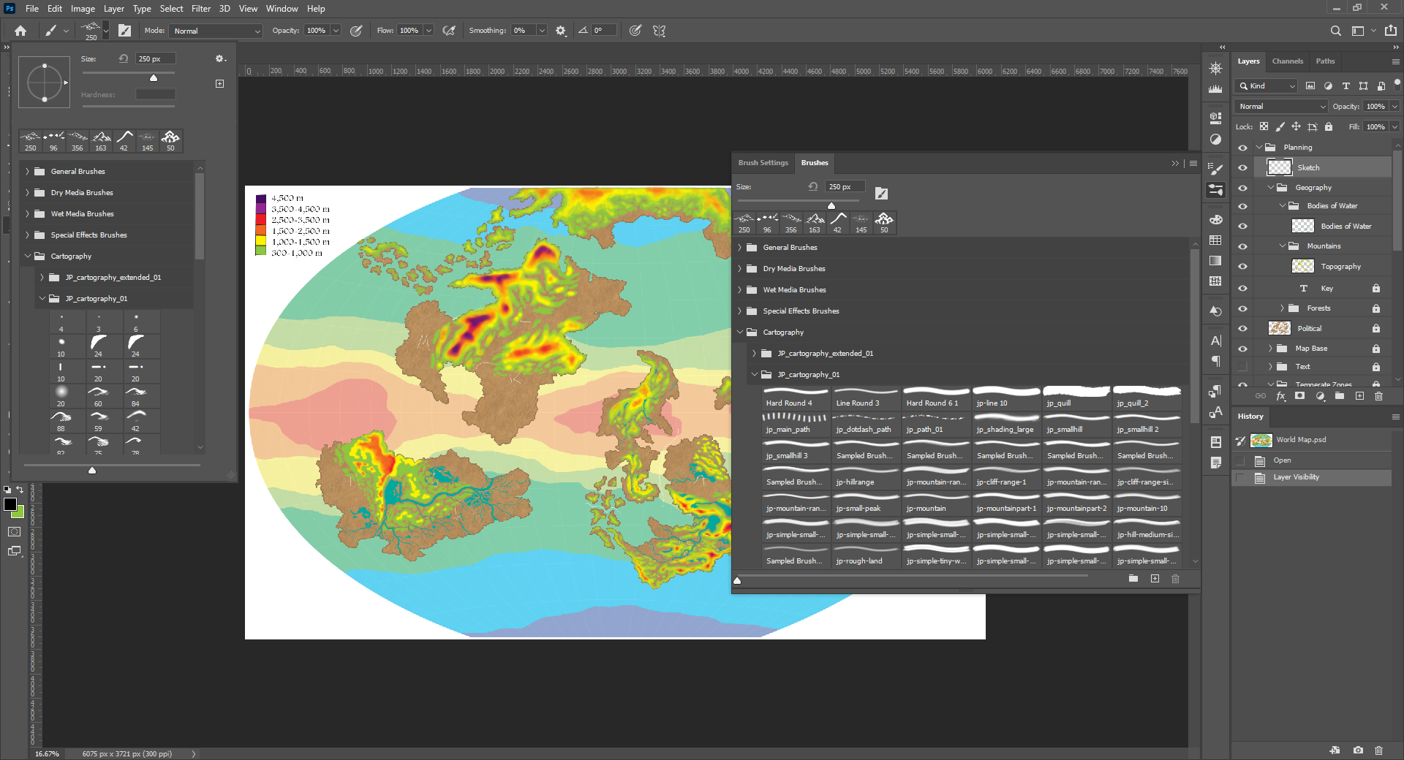Select the Open history state
The height and width of the screenshot is (760, 1404).
[x=1282, y=460]
